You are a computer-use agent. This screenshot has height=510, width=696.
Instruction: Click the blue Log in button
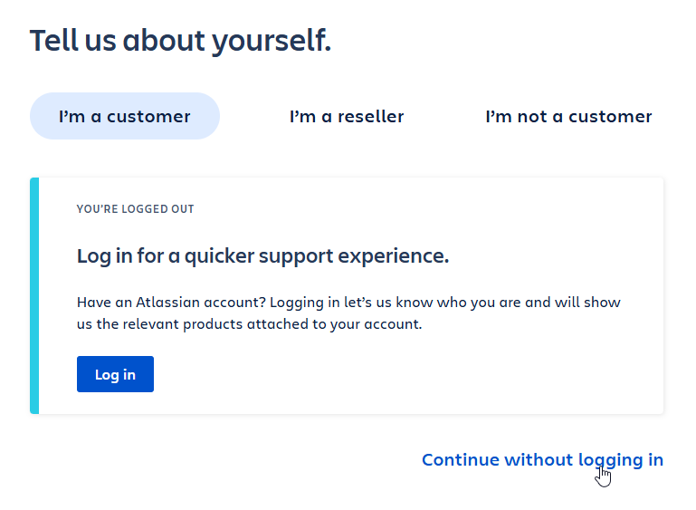pyautogui.click(x=116, y=374)
